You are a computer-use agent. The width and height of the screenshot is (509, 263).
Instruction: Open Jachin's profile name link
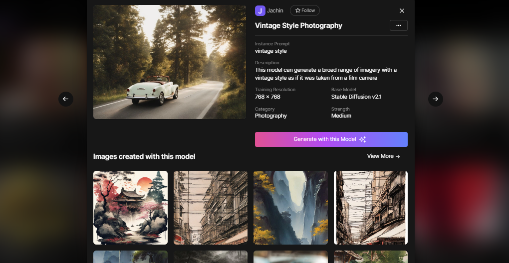click(x=275, y=10)
